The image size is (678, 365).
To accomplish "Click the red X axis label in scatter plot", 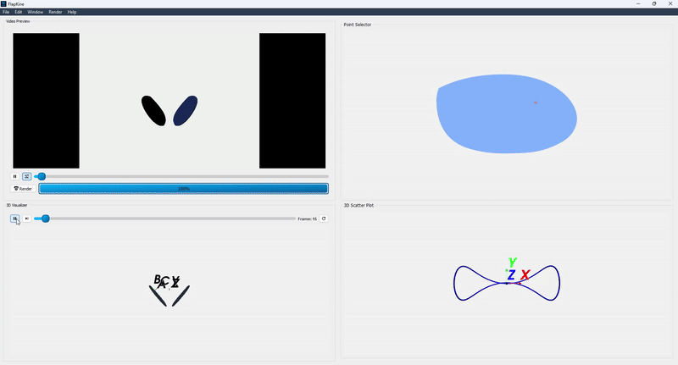I will tap(525, 275).
